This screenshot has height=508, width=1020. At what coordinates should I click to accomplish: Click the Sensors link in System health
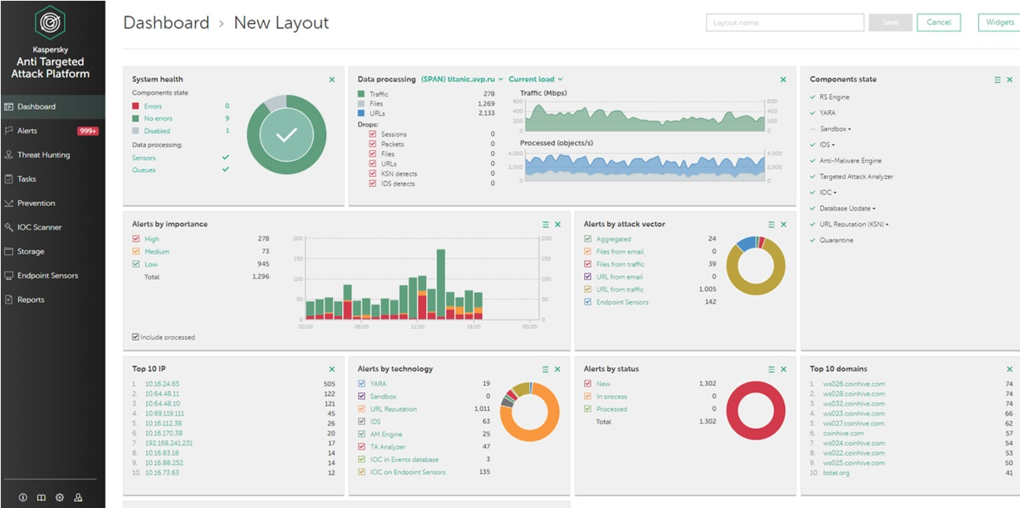click(144, 158)
